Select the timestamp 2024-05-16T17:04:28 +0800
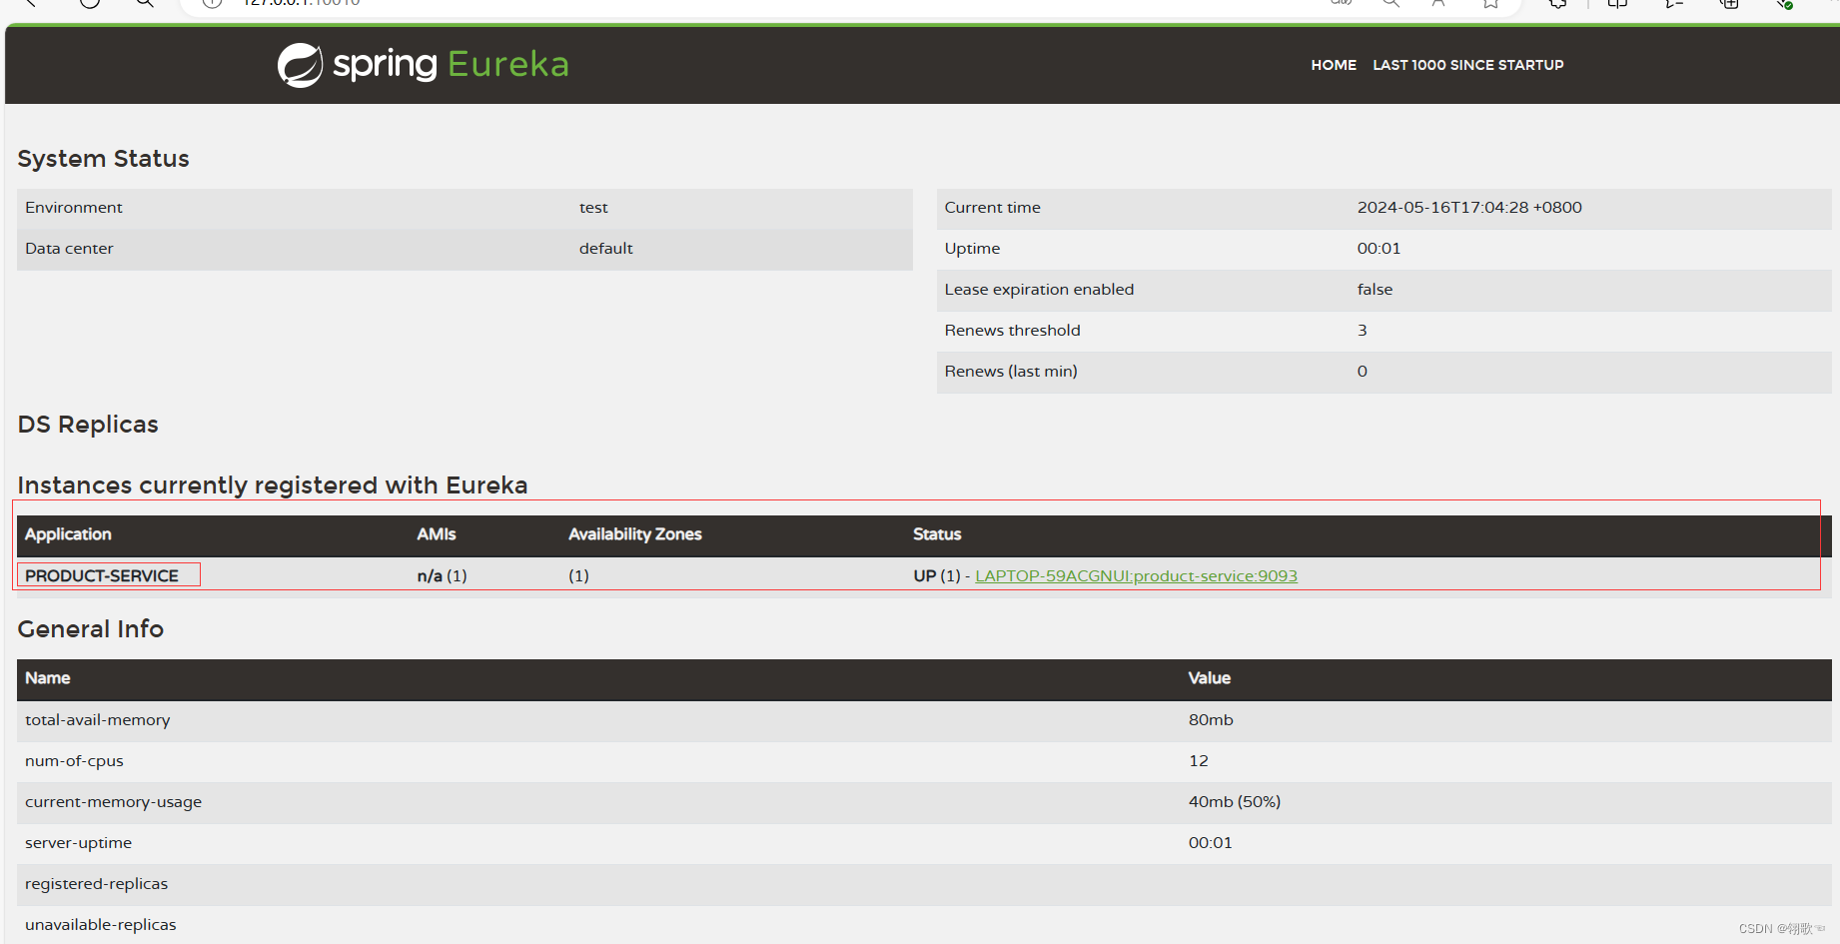 1469,208
